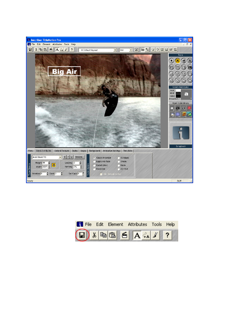The width and height of the screenshot is (250, 321).
Task: Click the Cut scissors icon in the main window toolbar
Action: [x=36, y=49]
